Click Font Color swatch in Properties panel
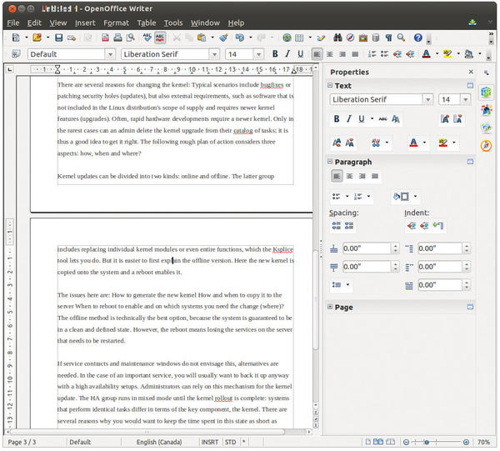 click(413, 143)
